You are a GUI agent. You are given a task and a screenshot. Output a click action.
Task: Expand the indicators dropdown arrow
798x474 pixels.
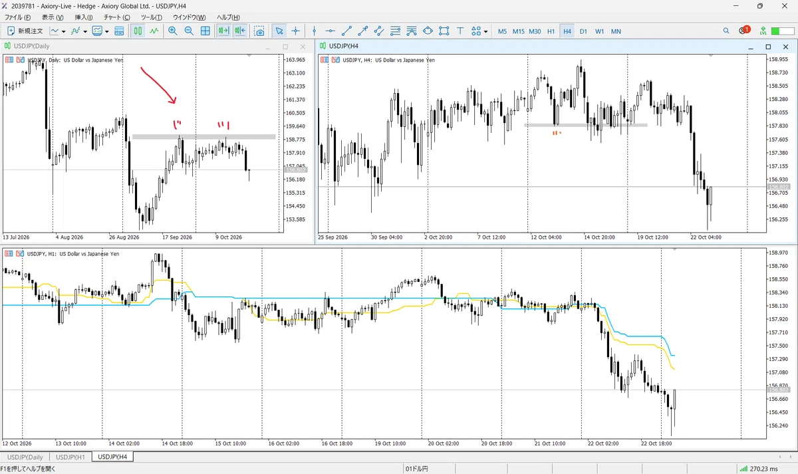point(85,31)
